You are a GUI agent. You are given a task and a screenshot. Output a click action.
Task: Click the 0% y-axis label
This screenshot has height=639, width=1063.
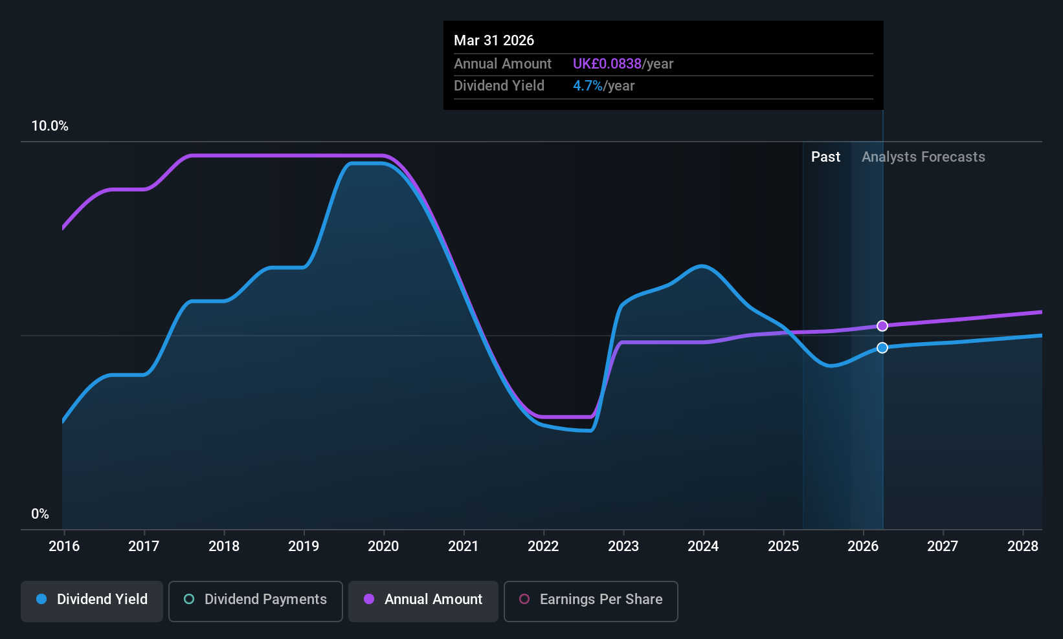(x=40, y=514)
